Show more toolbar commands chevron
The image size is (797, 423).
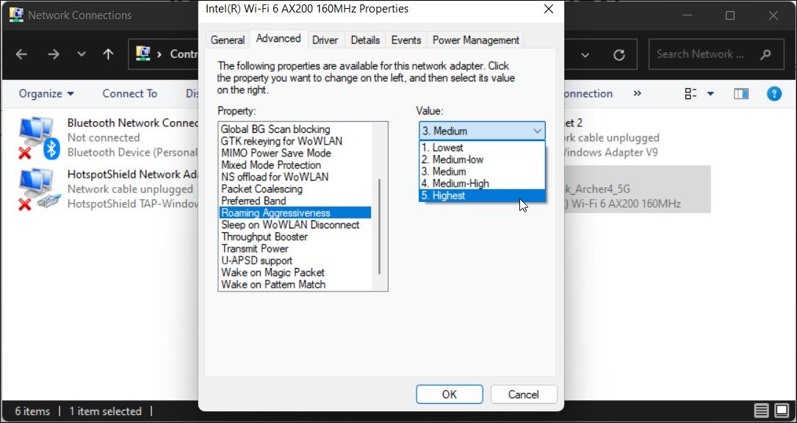pos(638,93)
